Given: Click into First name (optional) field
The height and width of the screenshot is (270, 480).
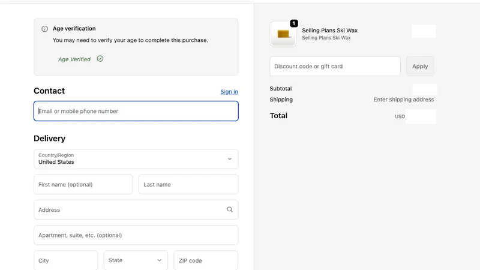Looking at the screenshot, I should point(83,184).
